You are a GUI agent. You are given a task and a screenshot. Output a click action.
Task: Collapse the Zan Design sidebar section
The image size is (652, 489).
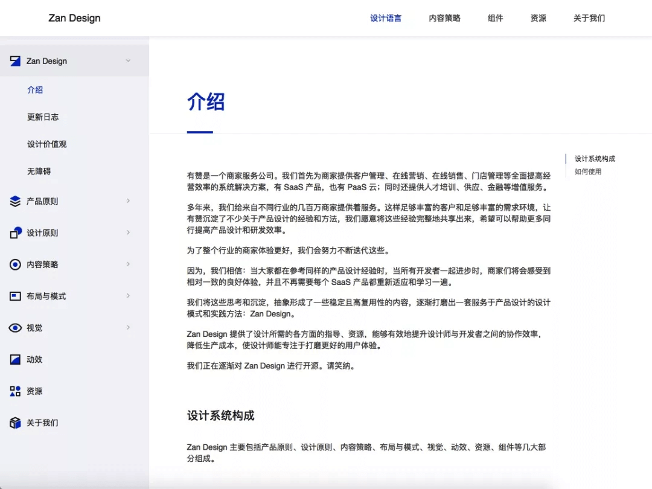point(128,61)
